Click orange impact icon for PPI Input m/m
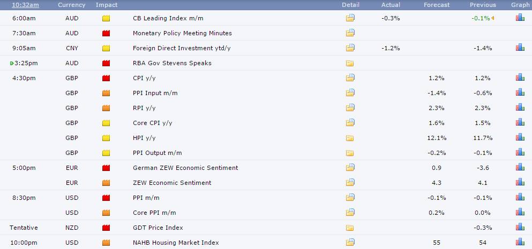The width and height of the screenshot is (532, 249). [106, 93]
